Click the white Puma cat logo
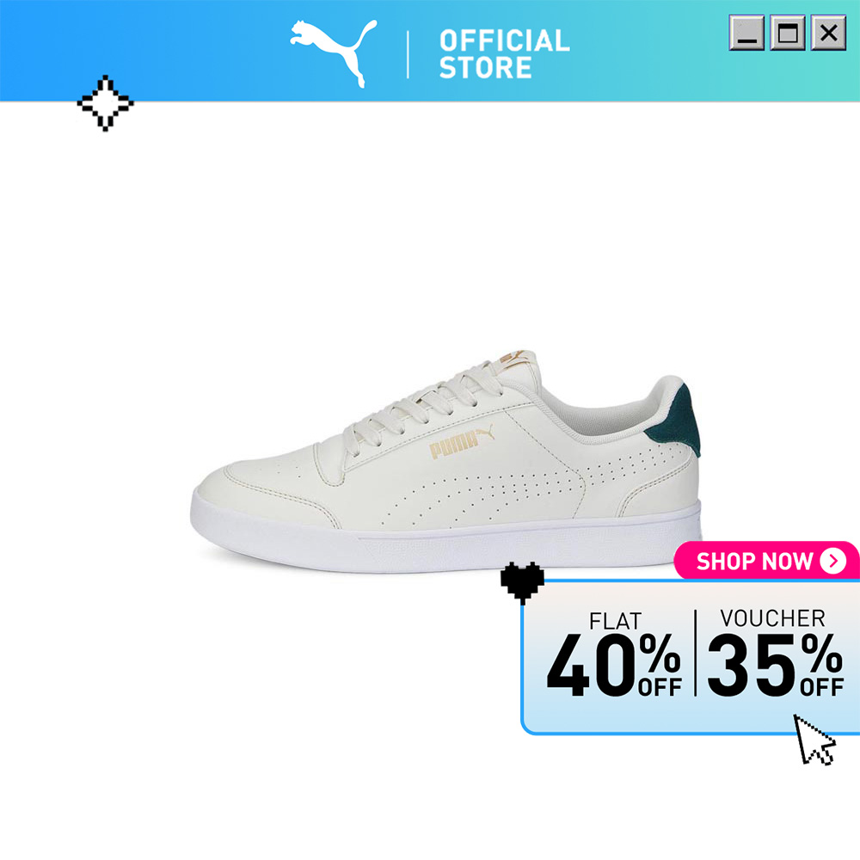Viewport: 860px width, 860px height. point(334,53)
